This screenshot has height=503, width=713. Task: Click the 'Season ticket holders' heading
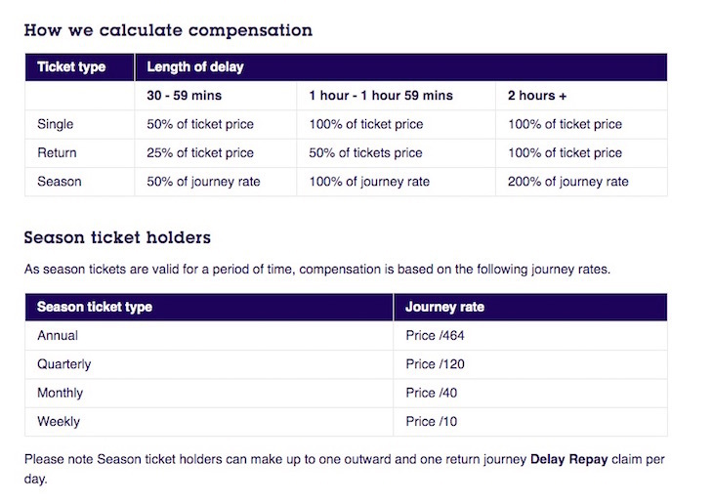coord(117,237)
